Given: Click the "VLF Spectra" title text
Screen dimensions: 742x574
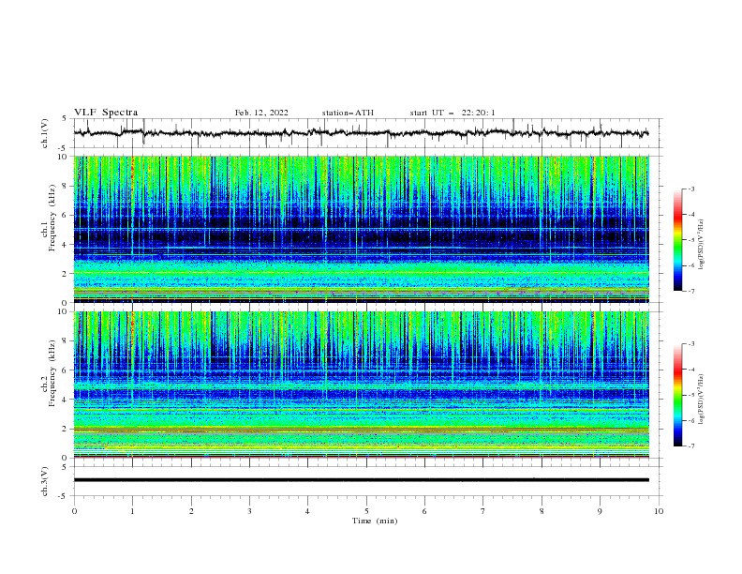Looking at the screenshot, I should [106, 113].
